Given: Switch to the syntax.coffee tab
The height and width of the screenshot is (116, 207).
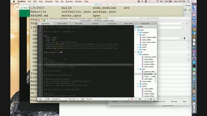Looking at the screenshot, I should point(62,24).
